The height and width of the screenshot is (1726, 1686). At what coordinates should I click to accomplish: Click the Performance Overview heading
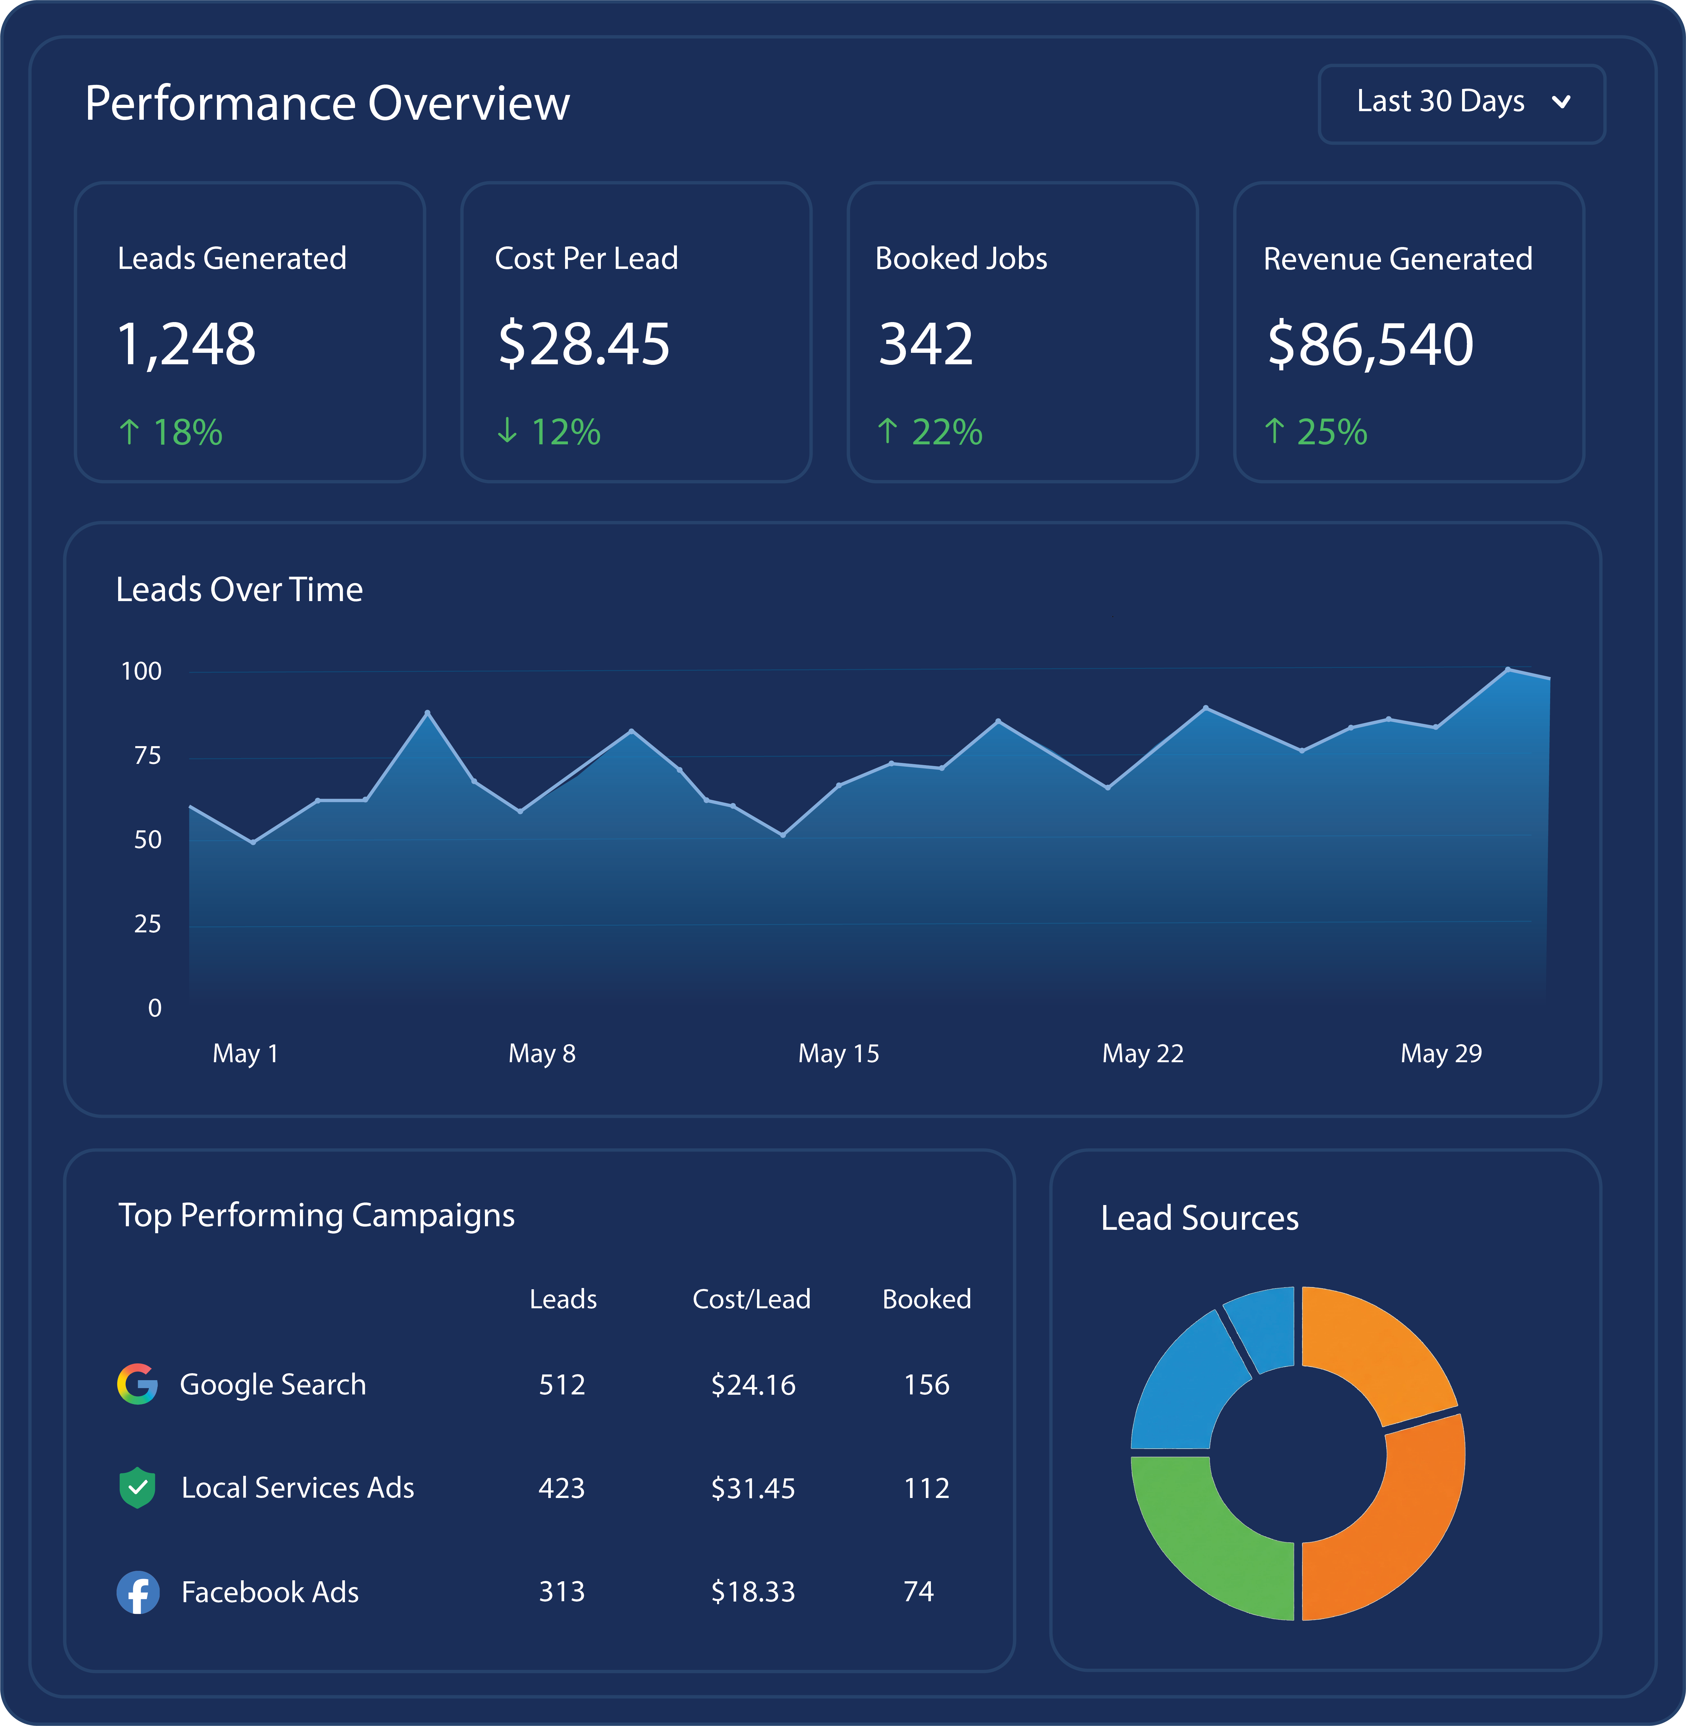pyautogui.click(x=328, y=104)
